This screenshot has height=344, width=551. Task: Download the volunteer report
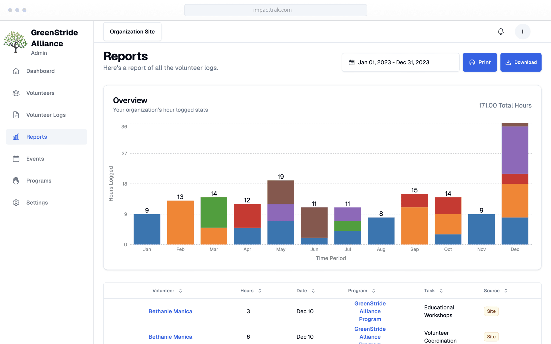click(x=521, y=62)
